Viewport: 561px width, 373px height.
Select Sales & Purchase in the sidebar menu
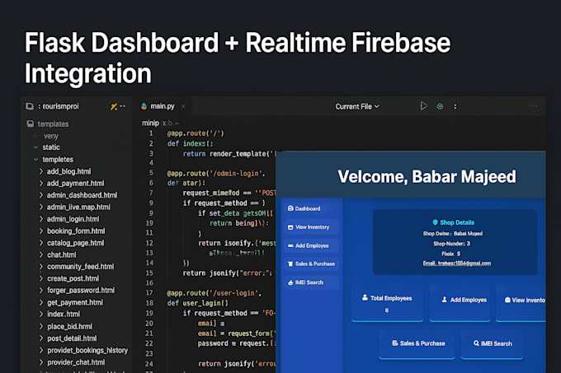[311, 263]
